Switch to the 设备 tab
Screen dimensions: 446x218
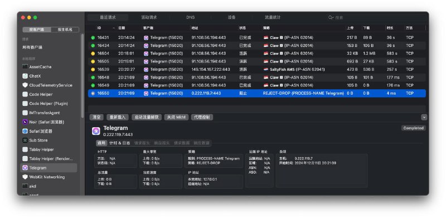[231, 17]
